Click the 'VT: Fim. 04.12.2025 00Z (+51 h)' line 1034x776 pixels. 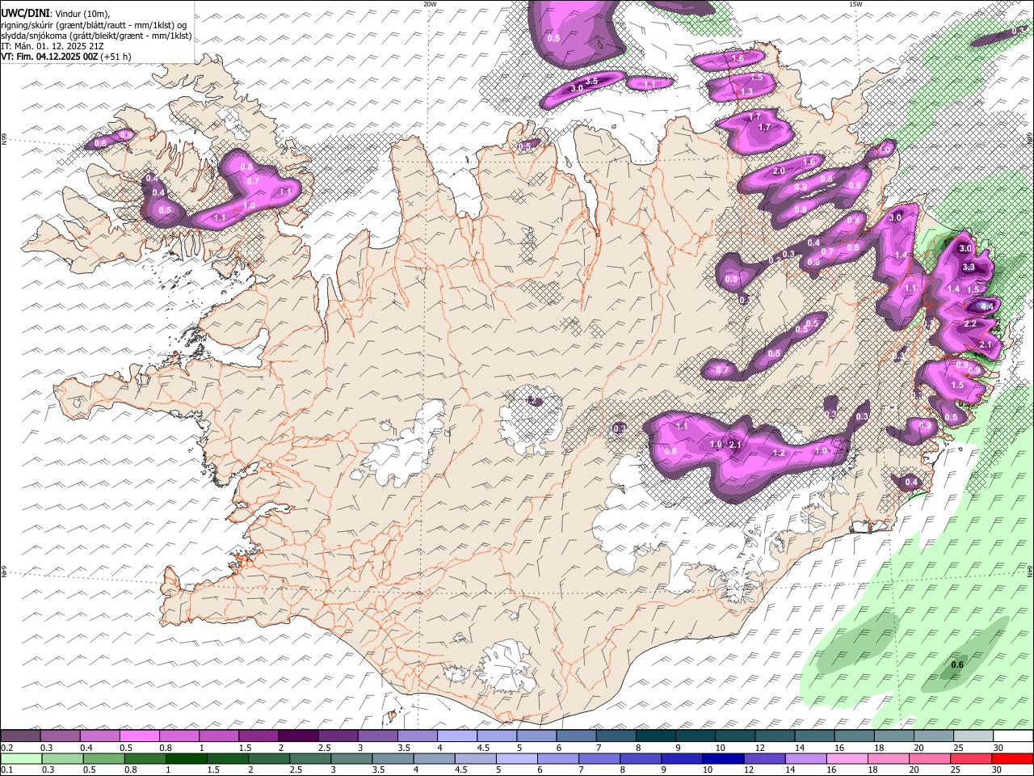coord(66,57)
